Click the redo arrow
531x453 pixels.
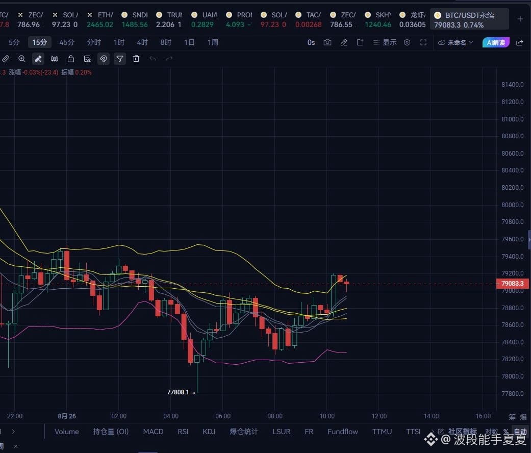pos(169,59)
